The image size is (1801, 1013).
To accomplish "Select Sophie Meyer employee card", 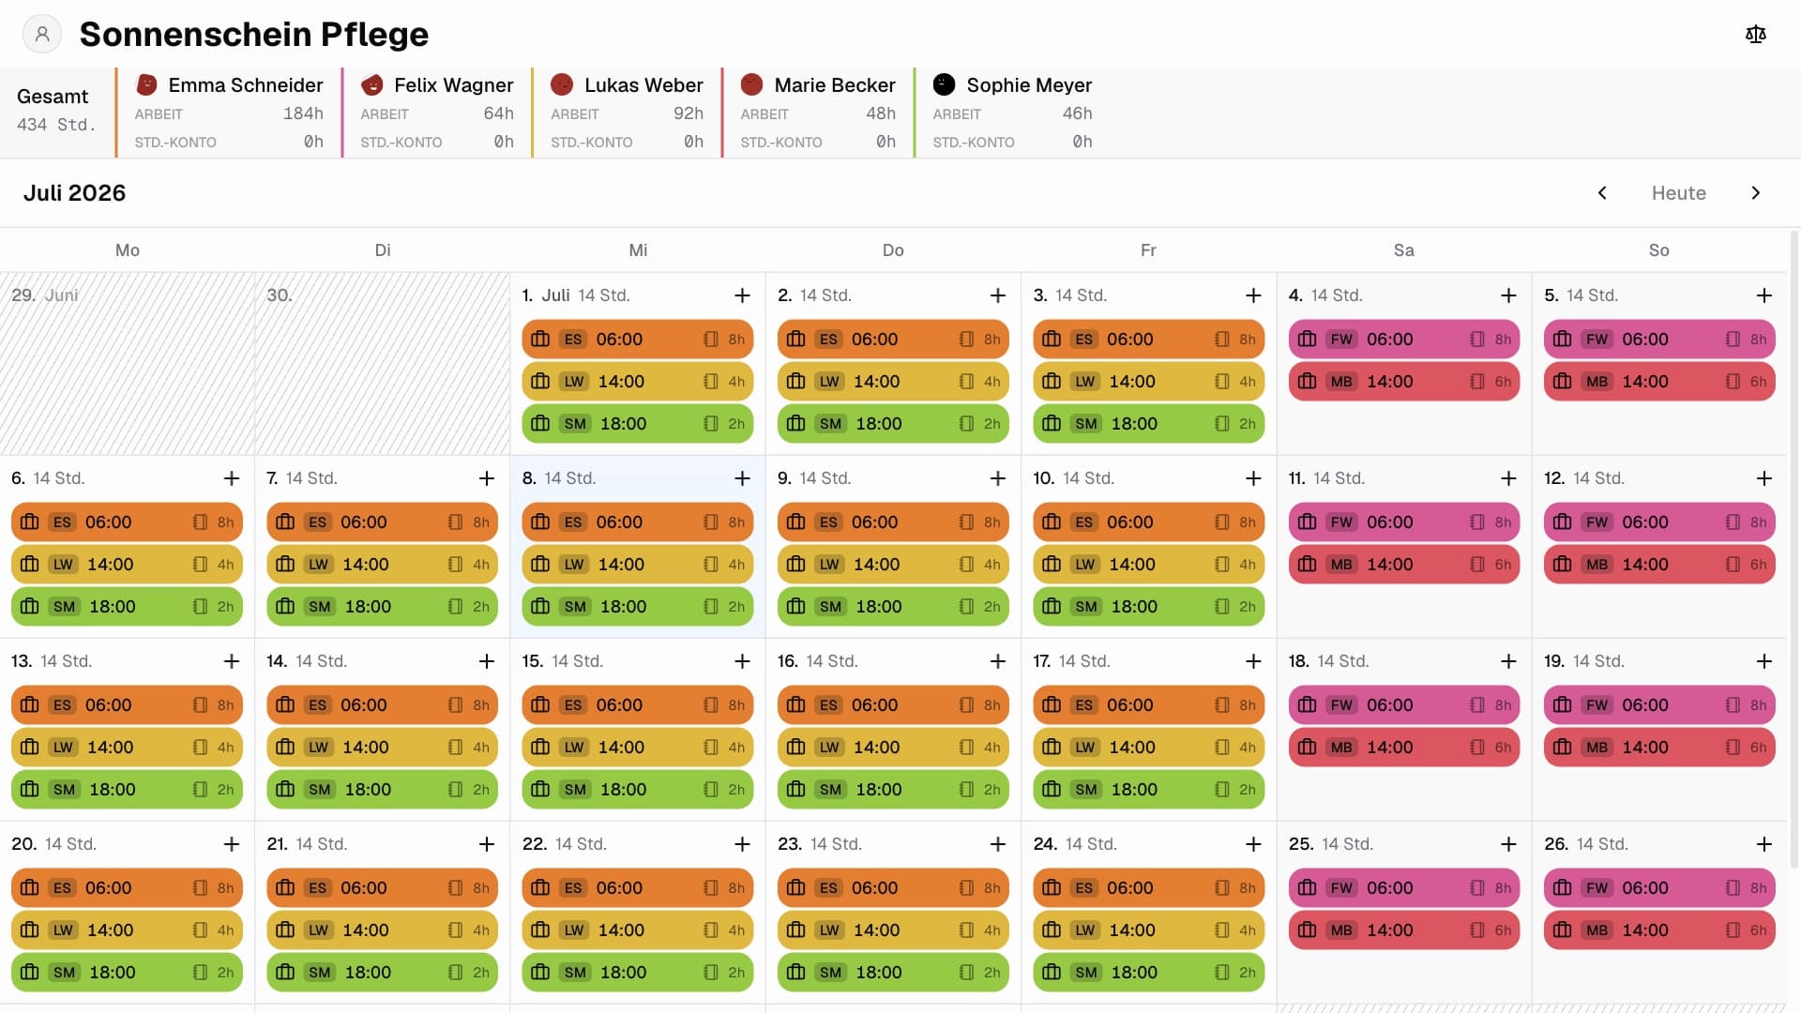I will tap(1011, 113).
